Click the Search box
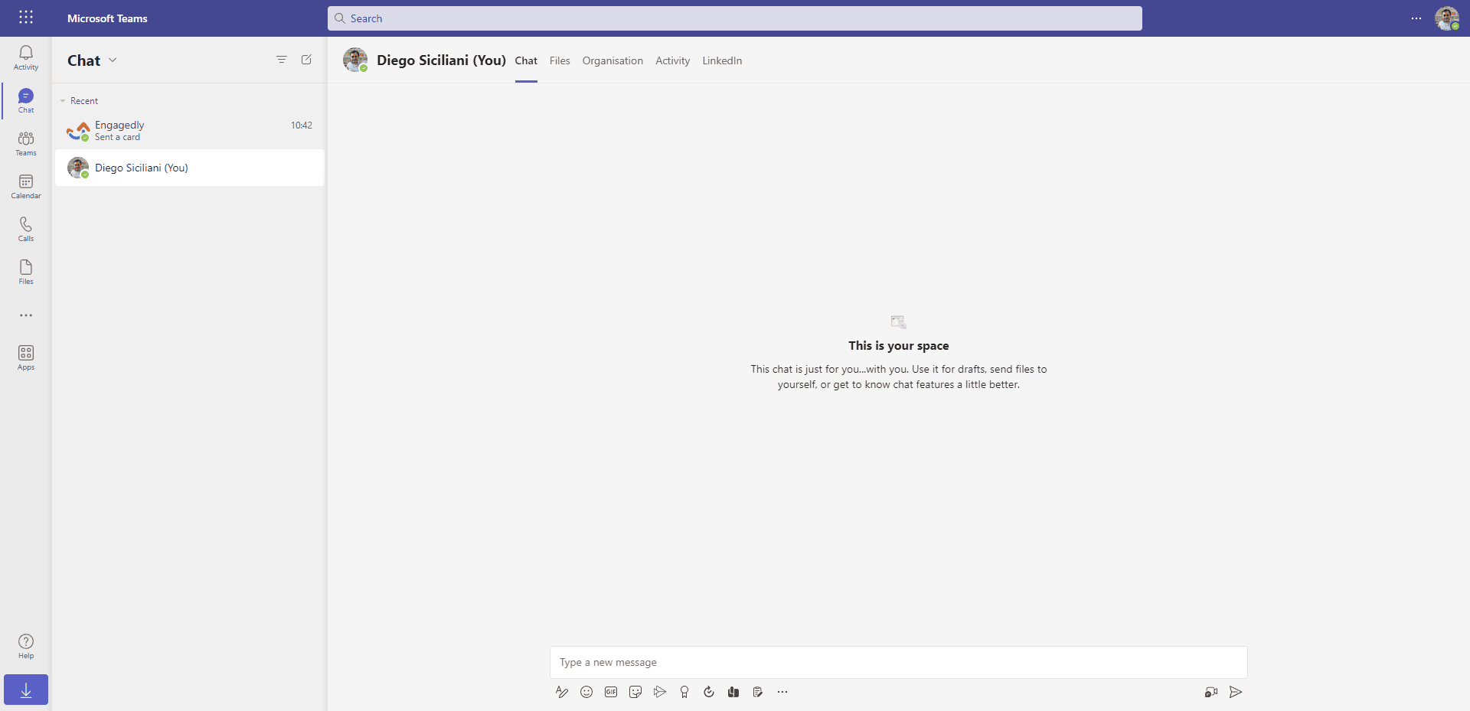Viewport: 1470px width, 711px height. click(735, 18)
